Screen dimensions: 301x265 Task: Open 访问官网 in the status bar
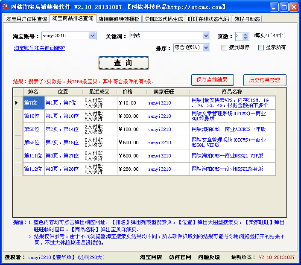(180, 257)
